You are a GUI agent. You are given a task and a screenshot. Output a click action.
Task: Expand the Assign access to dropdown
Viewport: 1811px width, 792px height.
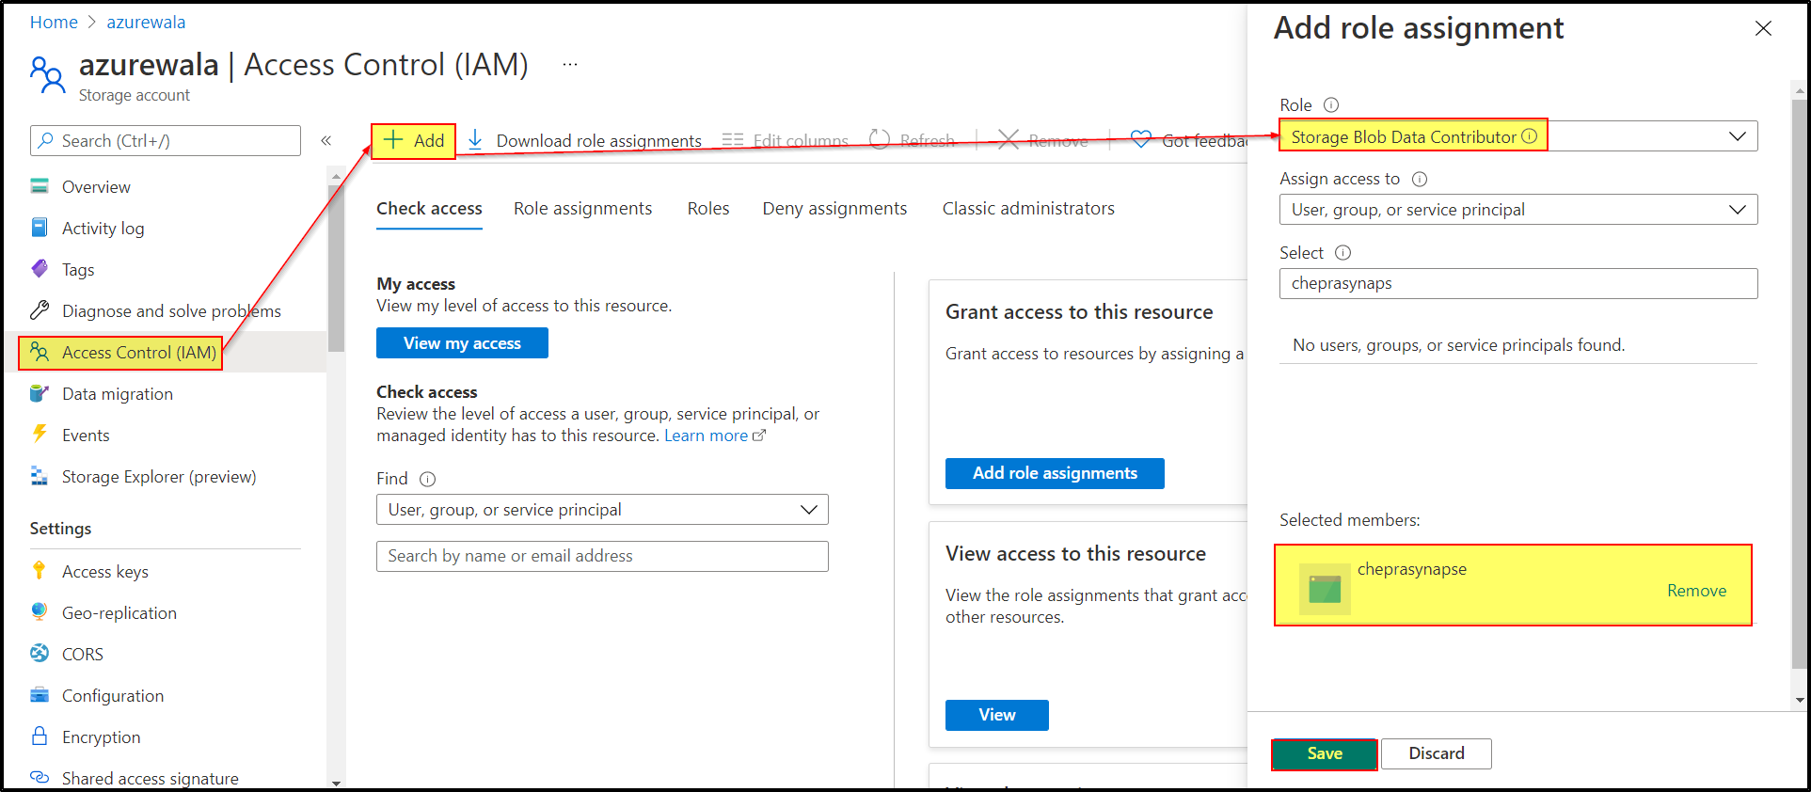(1518, 210)
